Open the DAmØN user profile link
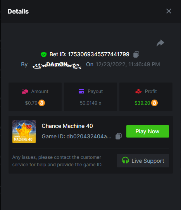This screenshot has width=181, height=210. (57, 65)
